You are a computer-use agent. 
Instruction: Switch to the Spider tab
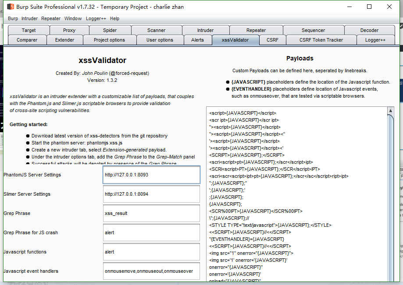click(110, 30)
